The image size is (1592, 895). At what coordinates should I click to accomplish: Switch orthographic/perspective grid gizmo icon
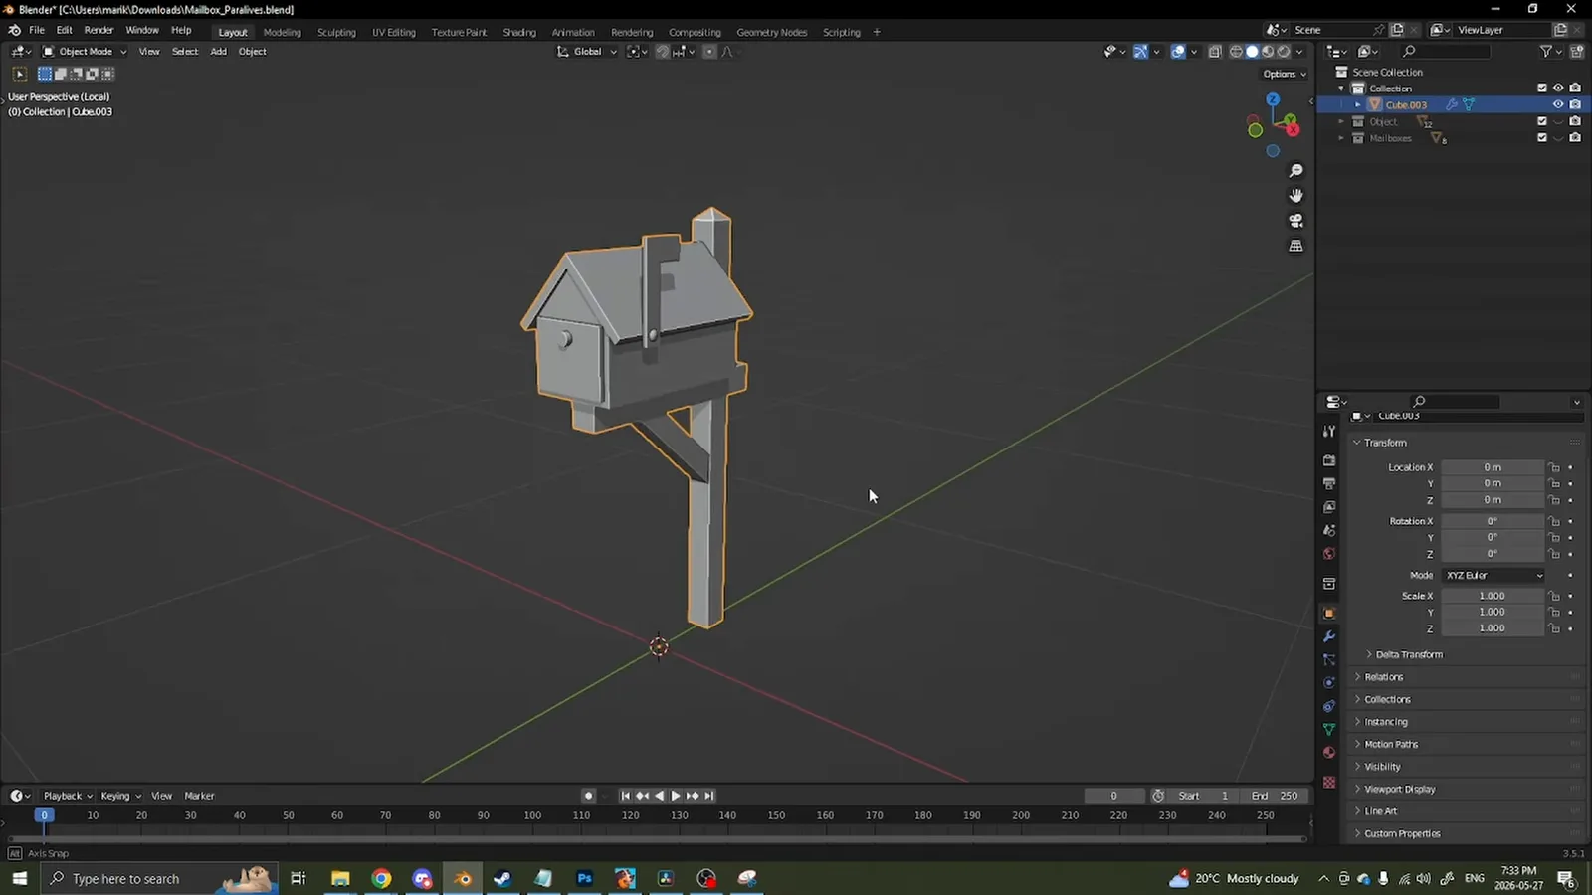[x=1295, y=246]
